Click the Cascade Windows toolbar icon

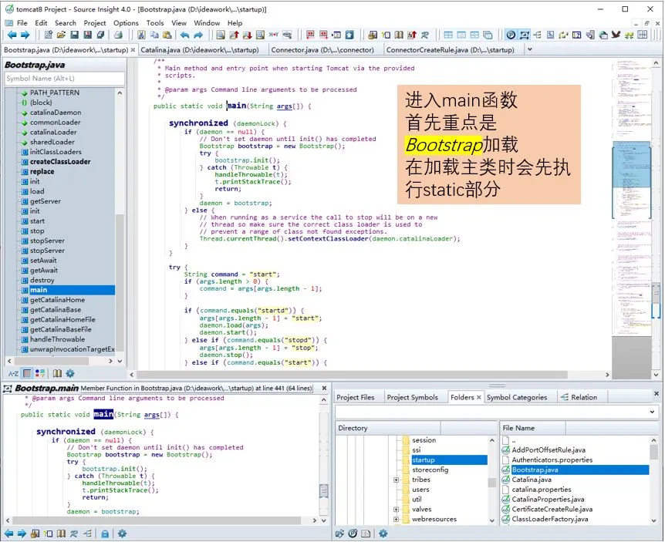[x=488, y=35]
